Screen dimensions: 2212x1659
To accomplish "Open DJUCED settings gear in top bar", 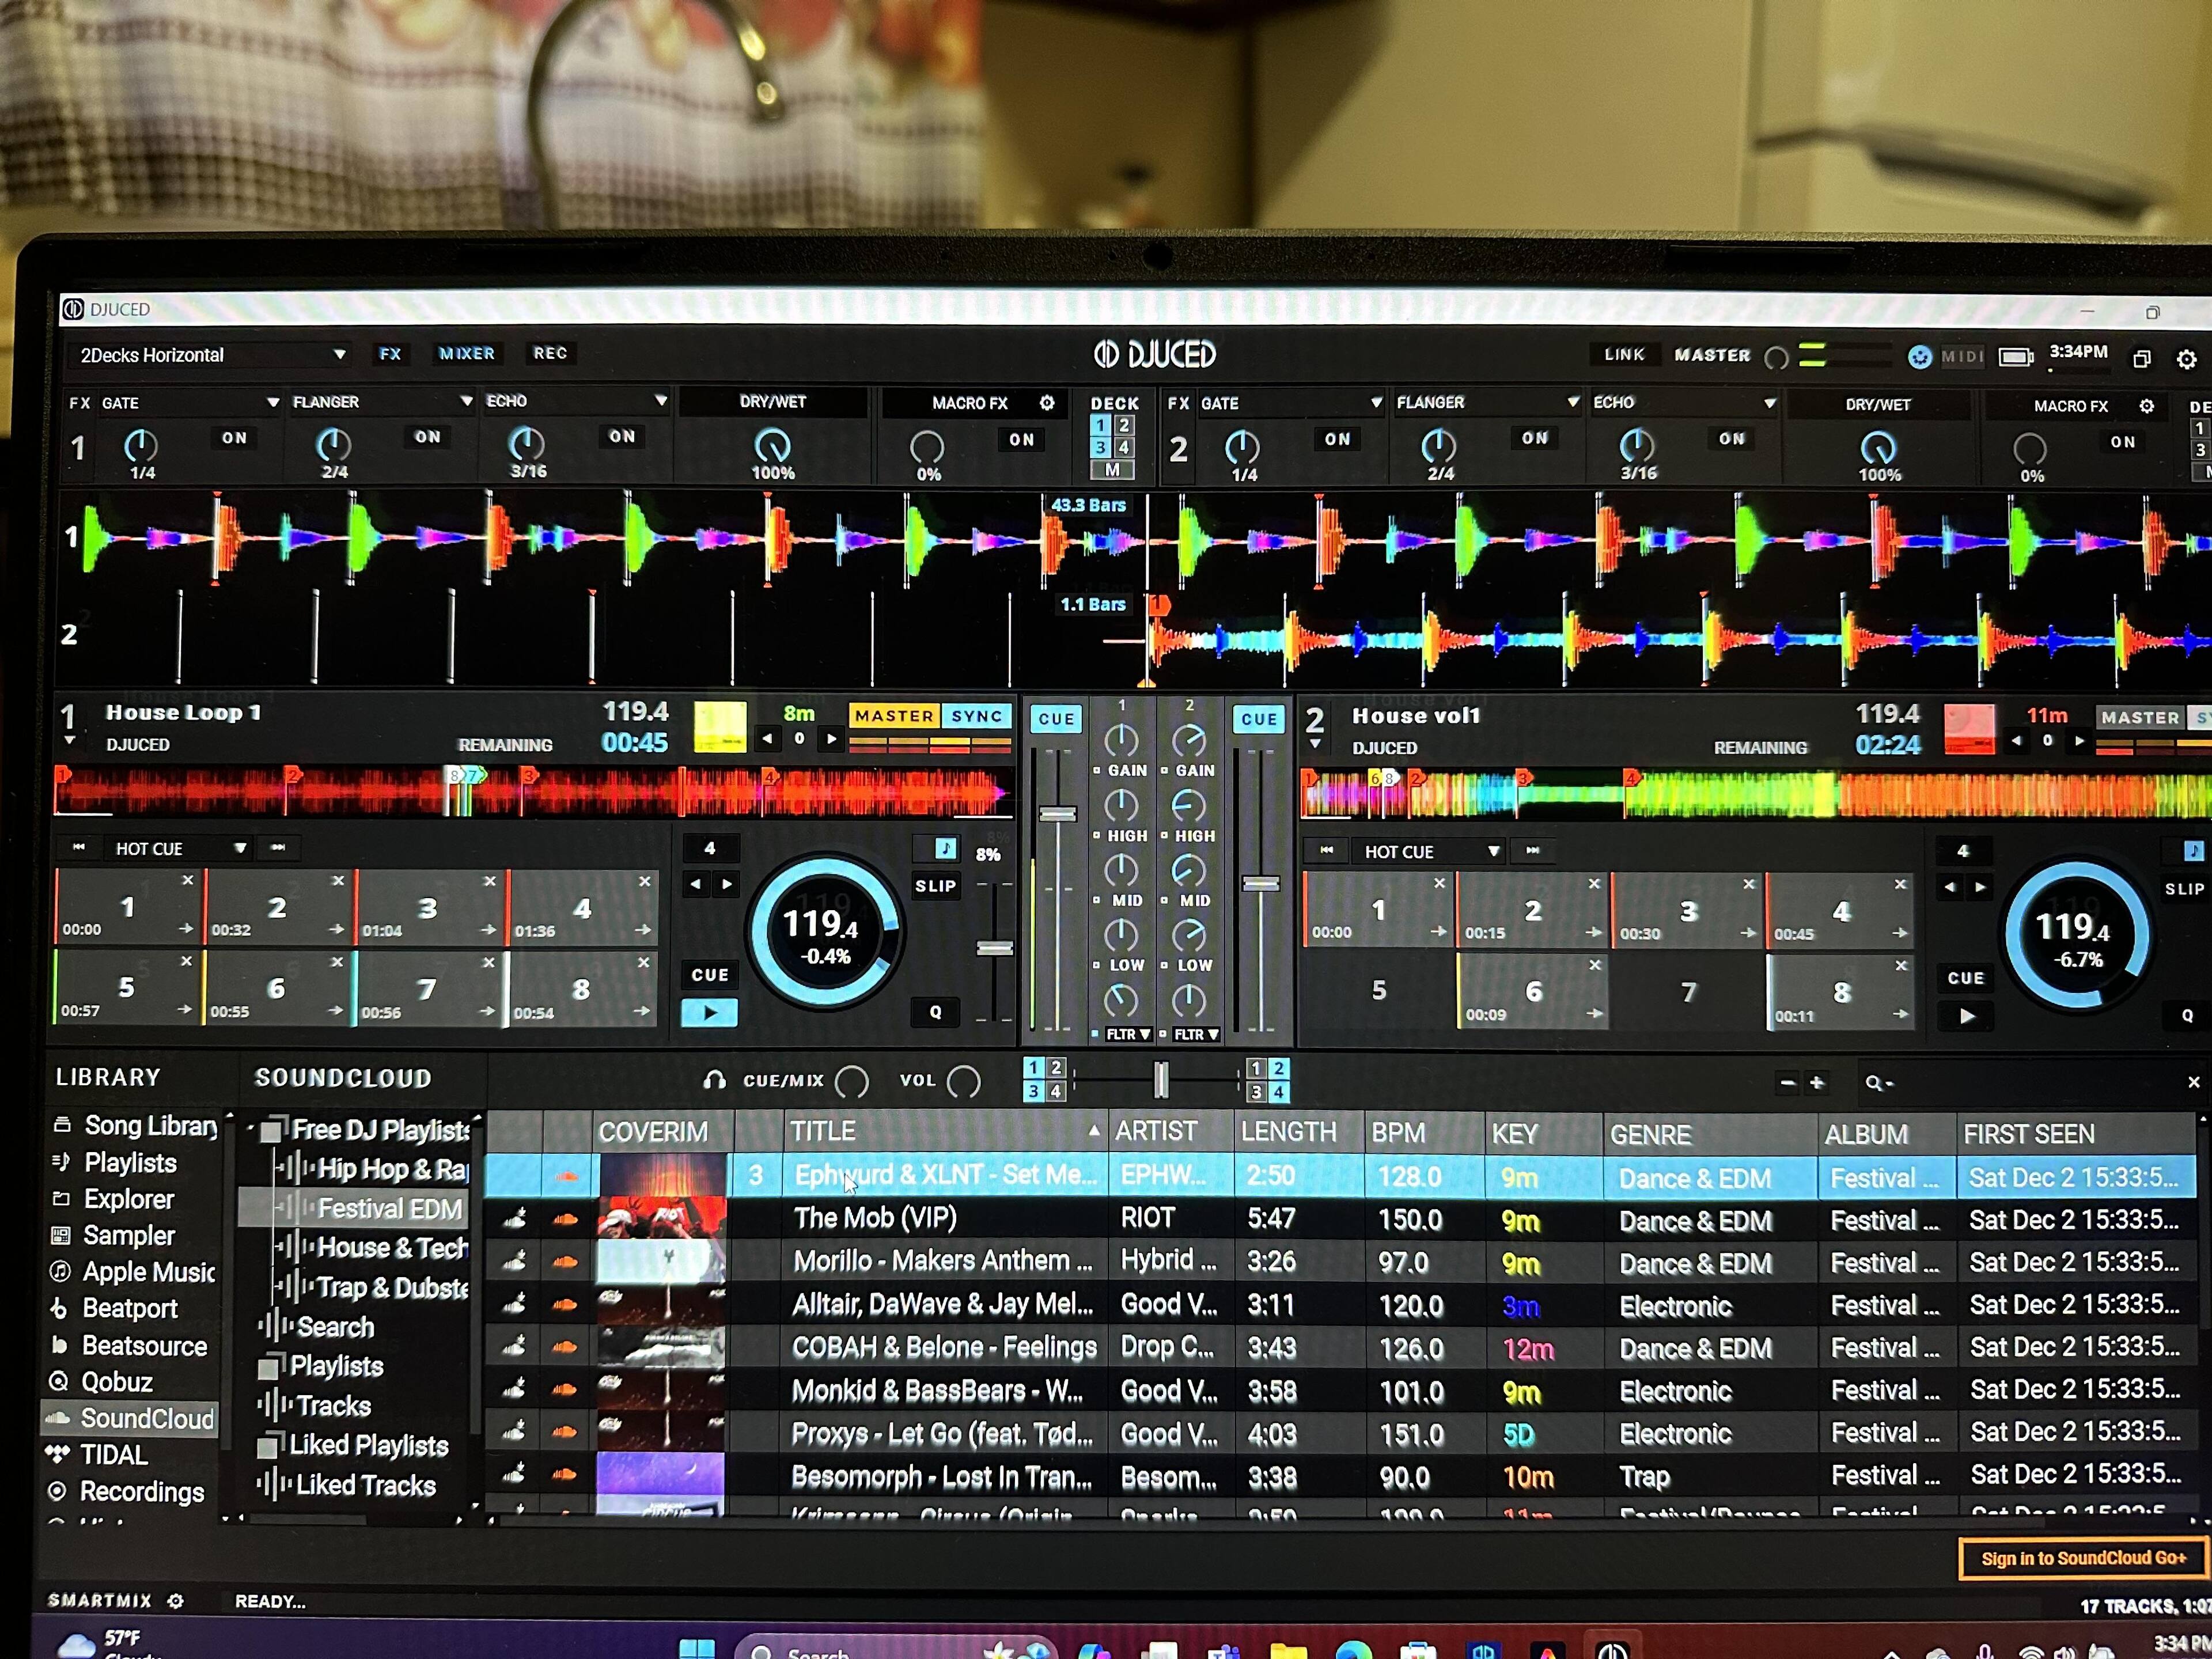I will point(2186,359).
